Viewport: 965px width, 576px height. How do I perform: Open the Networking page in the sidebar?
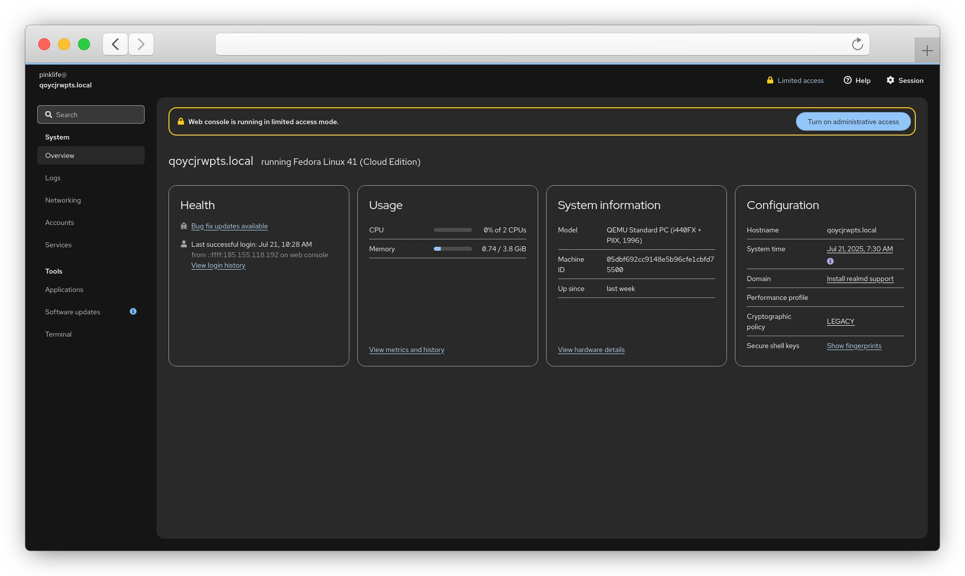pos(63,200)
